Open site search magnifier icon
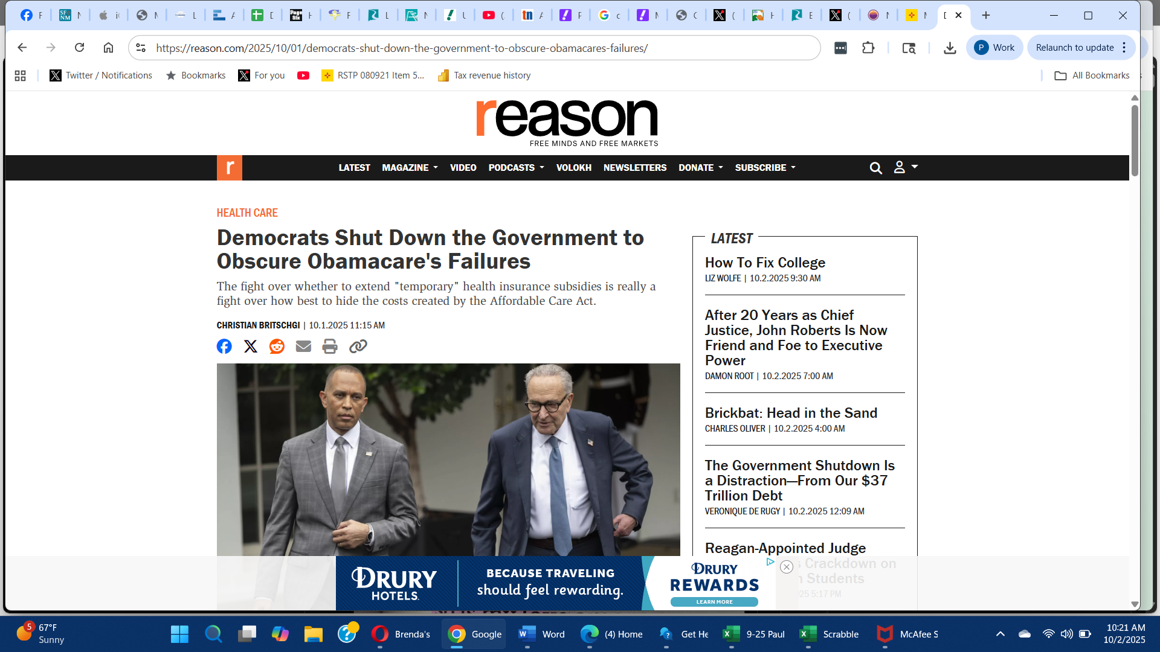The width and height of the screenshot is (1160, 652). click(875, 168)
